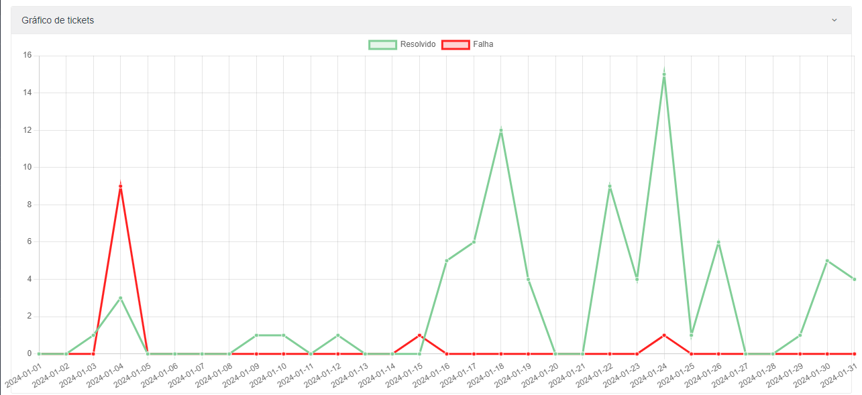Toggle the Resolvido legend color box
Viewport: 862px width, 395px height.
[382, 44]
